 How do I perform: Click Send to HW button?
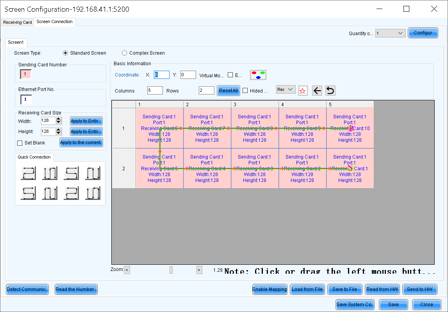(420, 289)
